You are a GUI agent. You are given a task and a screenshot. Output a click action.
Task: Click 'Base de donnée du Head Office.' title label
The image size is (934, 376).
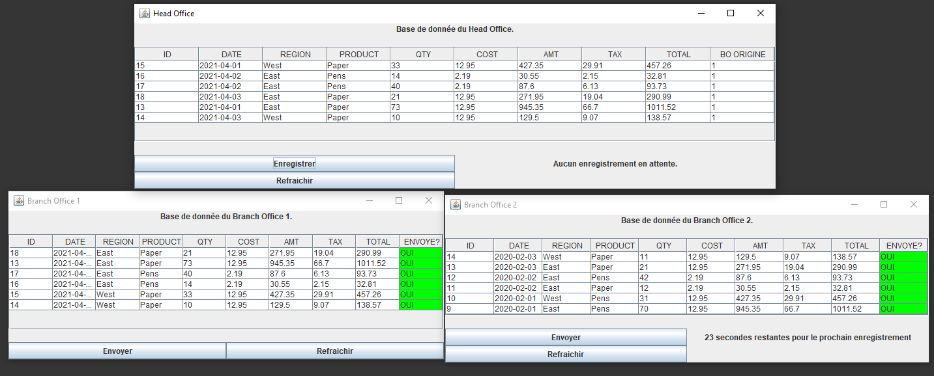tap(455, 29)
